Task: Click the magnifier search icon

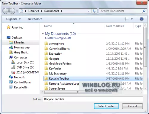Action: tap(144, 11)
